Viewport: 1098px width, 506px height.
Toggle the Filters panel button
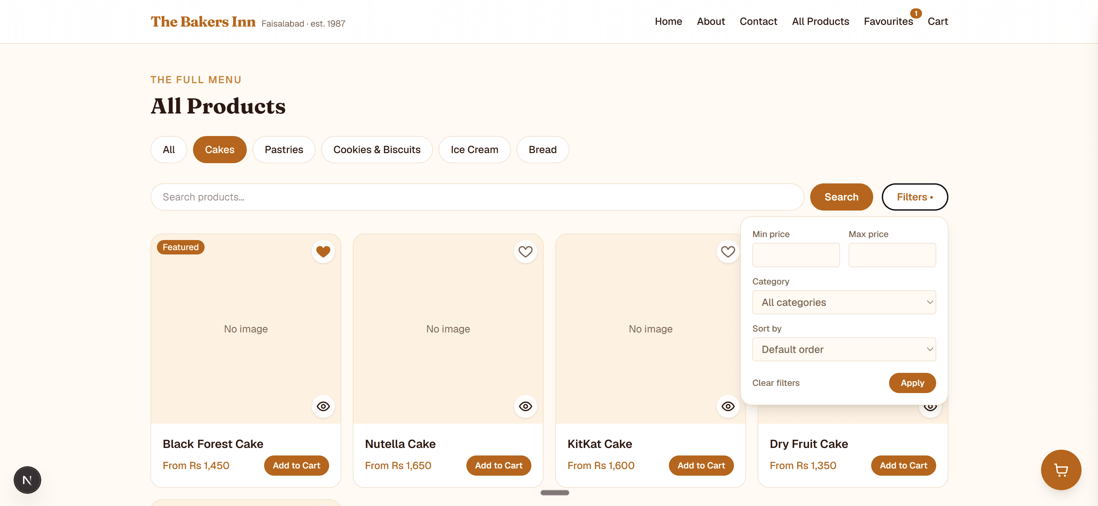pyautogui.click(x=915, y=197)
